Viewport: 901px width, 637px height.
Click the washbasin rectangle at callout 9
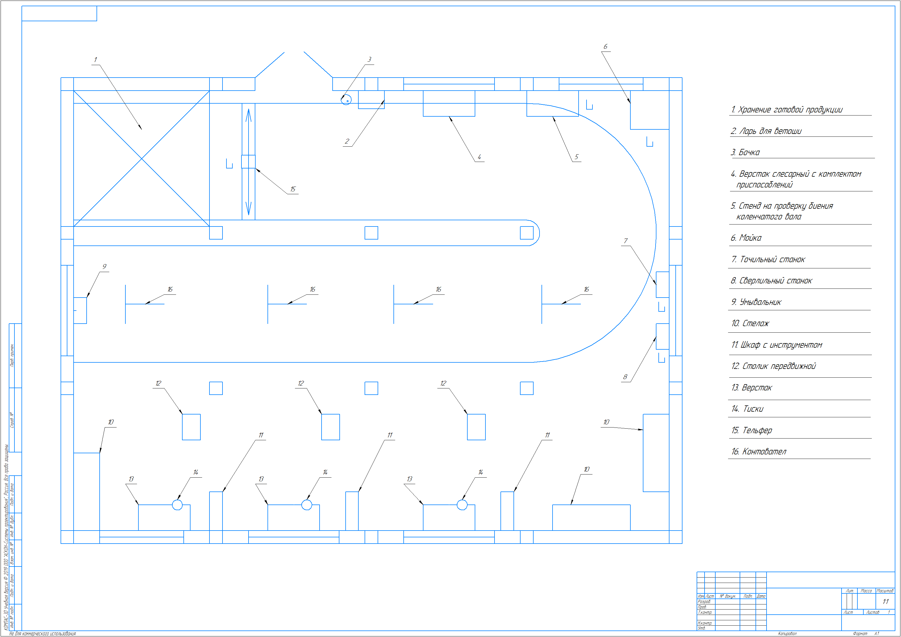(x=80, y=311)
